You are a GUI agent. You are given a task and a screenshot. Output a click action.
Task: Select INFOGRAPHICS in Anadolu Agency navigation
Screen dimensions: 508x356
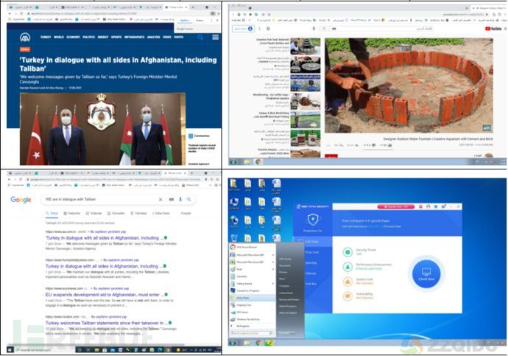(x=134, y=38)
